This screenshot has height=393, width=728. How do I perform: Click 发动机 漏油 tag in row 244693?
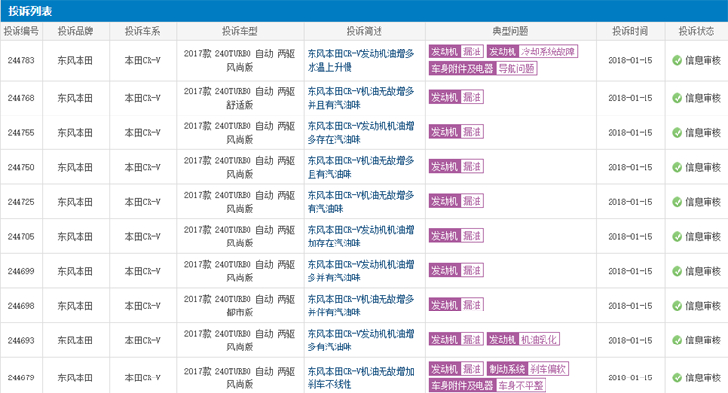[x=456, y=340]
